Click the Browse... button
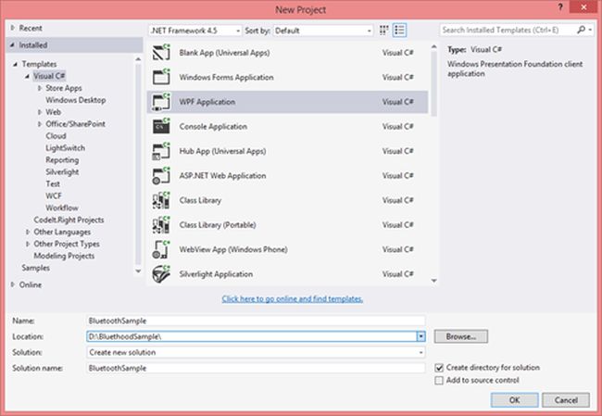The image size is (602, 416). [461, 336]
